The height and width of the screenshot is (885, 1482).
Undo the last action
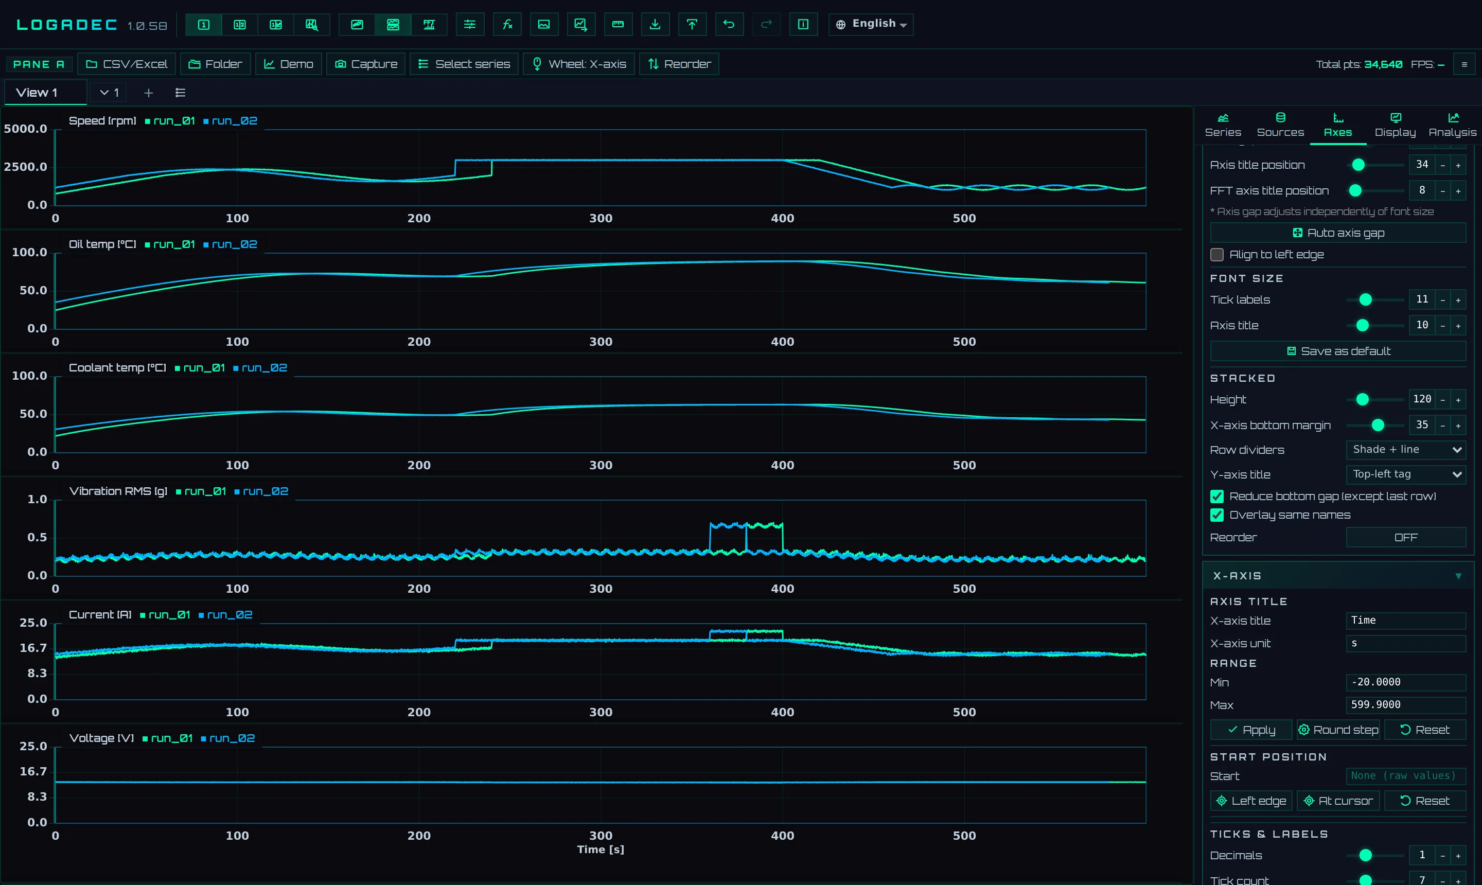tap(729, 25)
